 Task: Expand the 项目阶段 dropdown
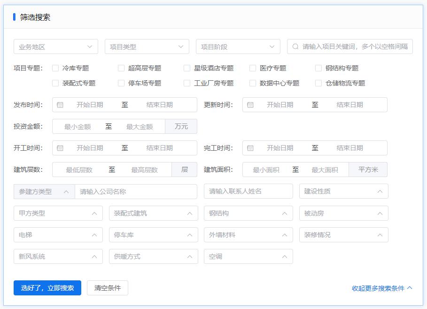click(238, 46)
